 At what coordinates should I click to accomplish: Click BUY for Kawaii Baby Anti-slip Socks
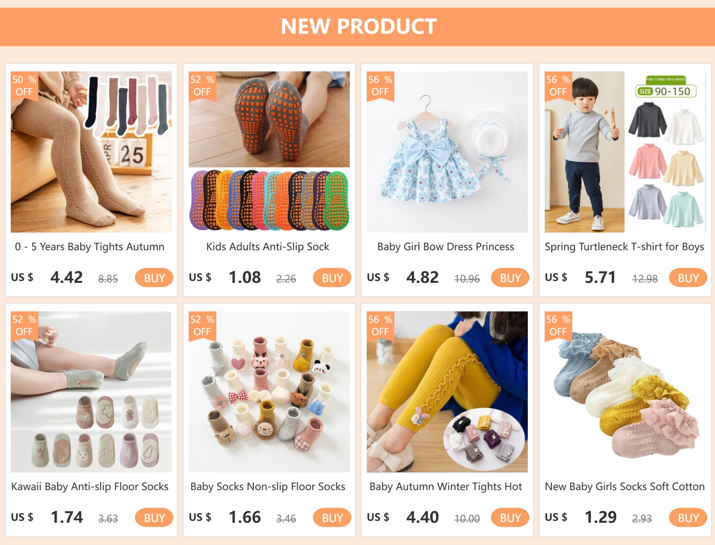click(x=154, y=517)
